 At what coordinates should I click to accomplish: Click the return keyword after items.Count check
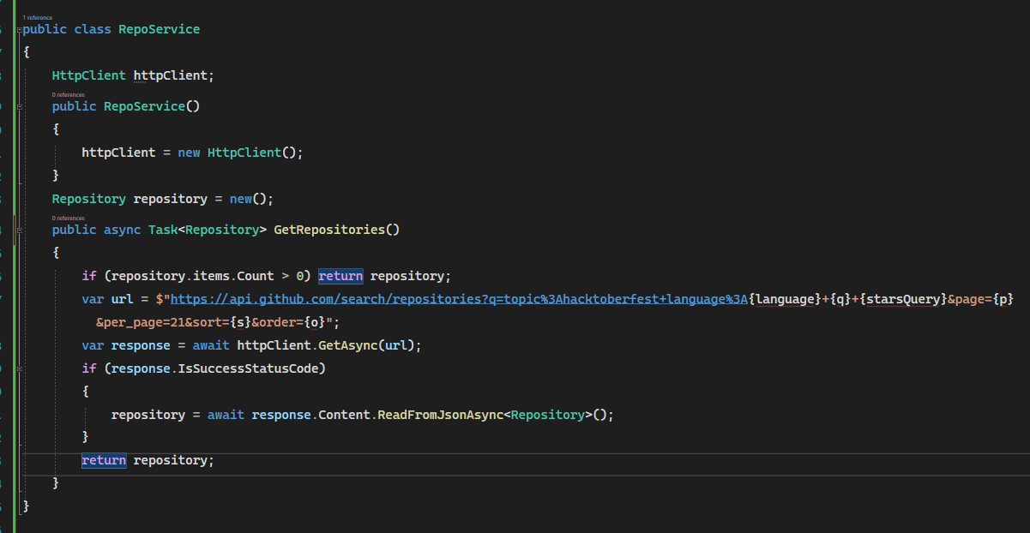(340, 276)
